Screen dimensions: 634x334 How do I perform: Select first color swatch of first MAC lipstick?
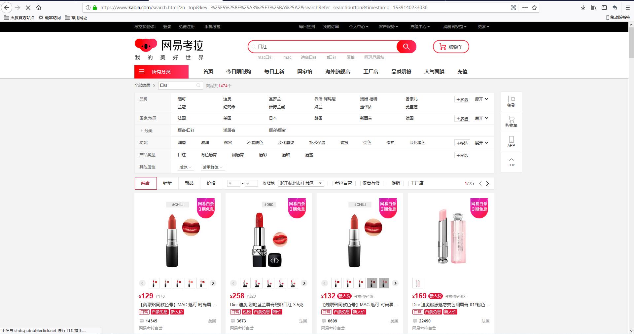(x=154, y=283)
